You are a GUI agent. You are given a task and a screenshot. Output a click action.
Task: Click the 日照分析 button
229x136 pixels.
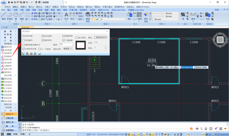pos(9,118)
